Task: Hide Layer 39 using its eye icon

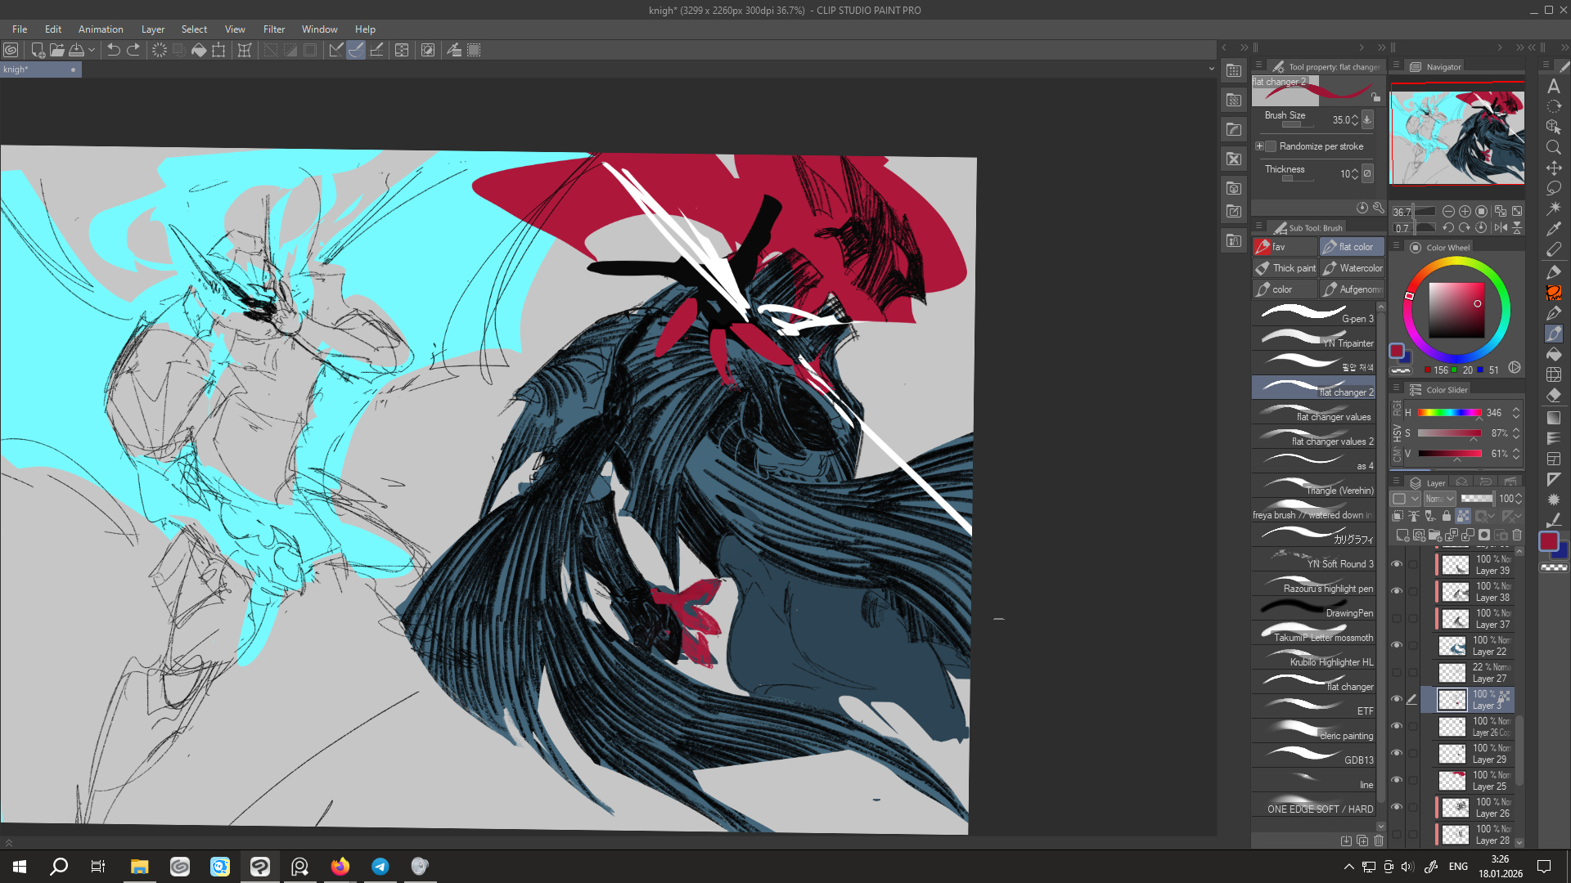Action: click(1397, 564)
